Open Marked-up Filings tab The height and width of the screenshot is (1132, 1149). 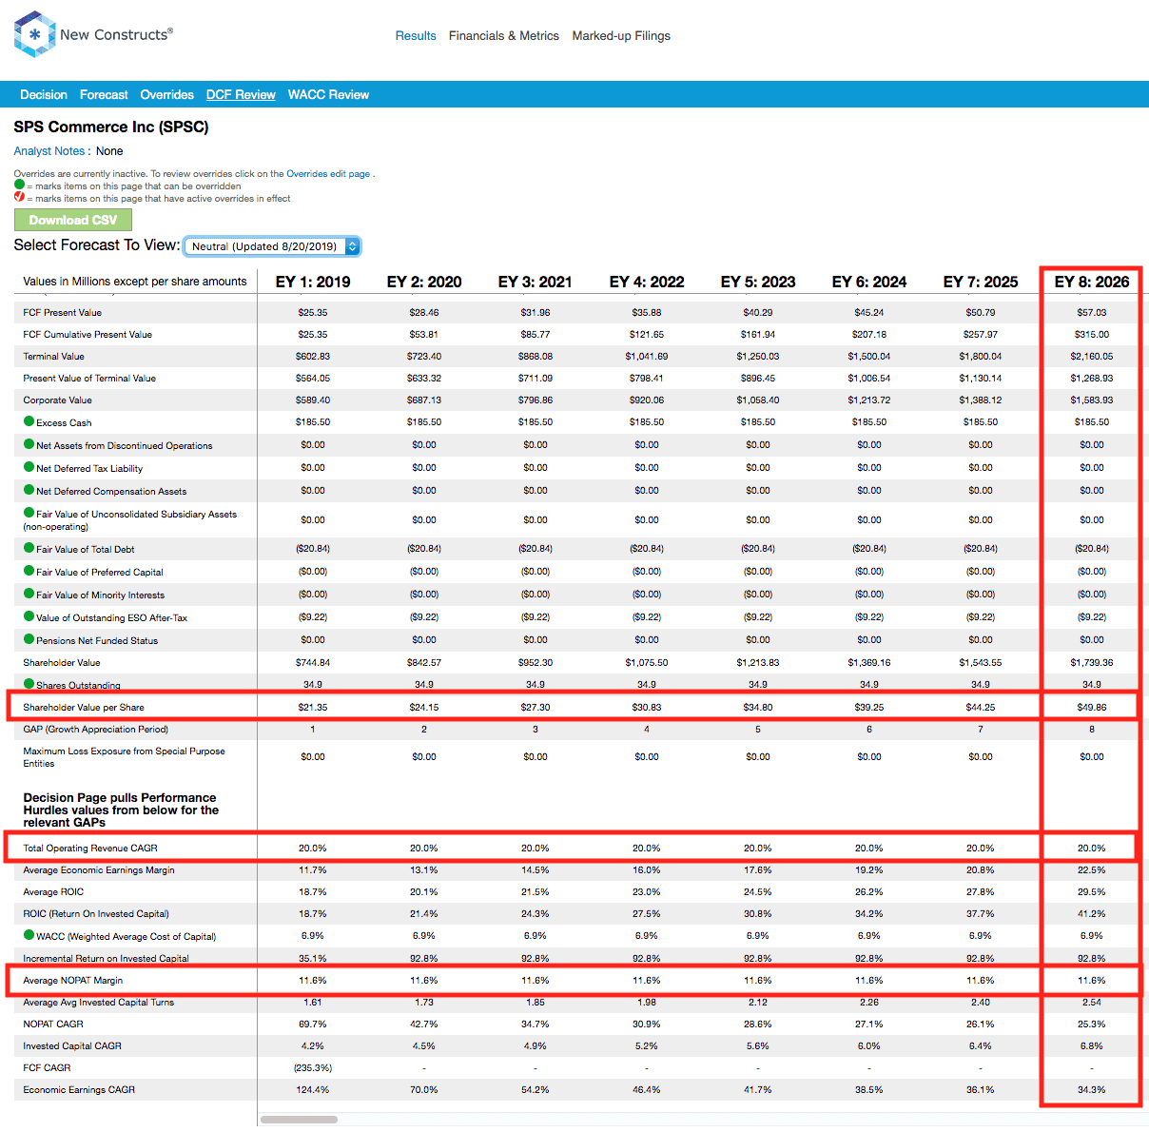point(621,35)
